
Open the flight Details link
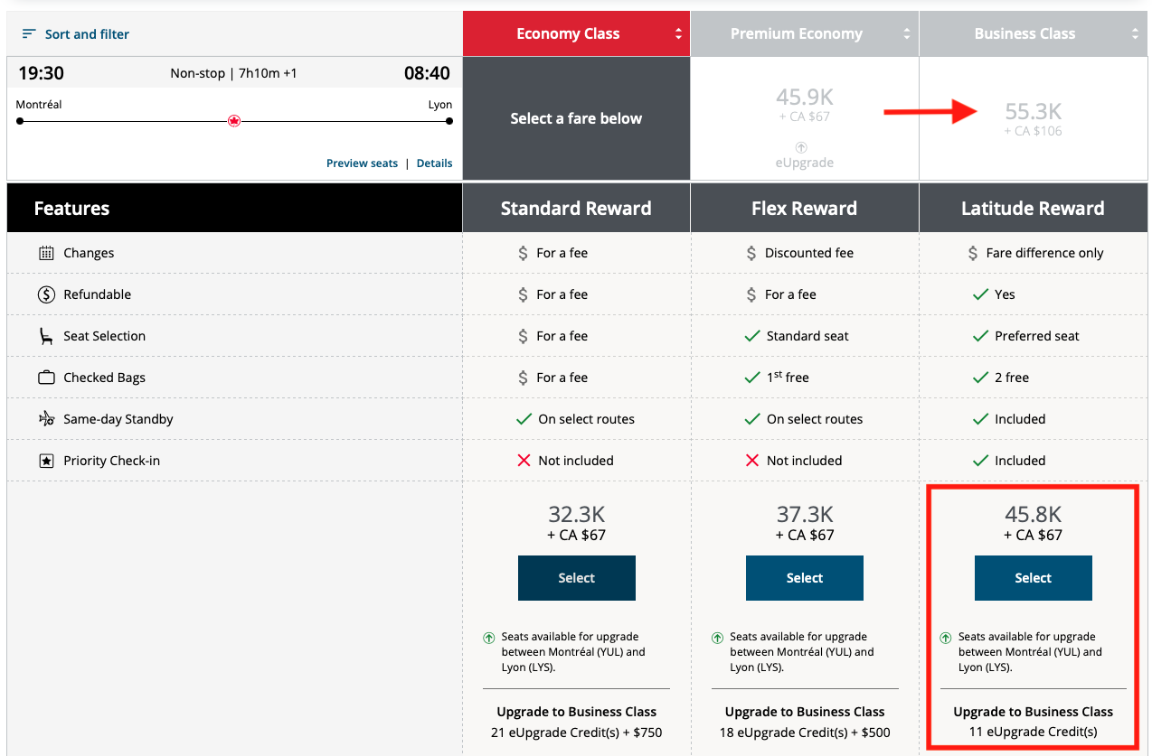[x=434, y=163]
